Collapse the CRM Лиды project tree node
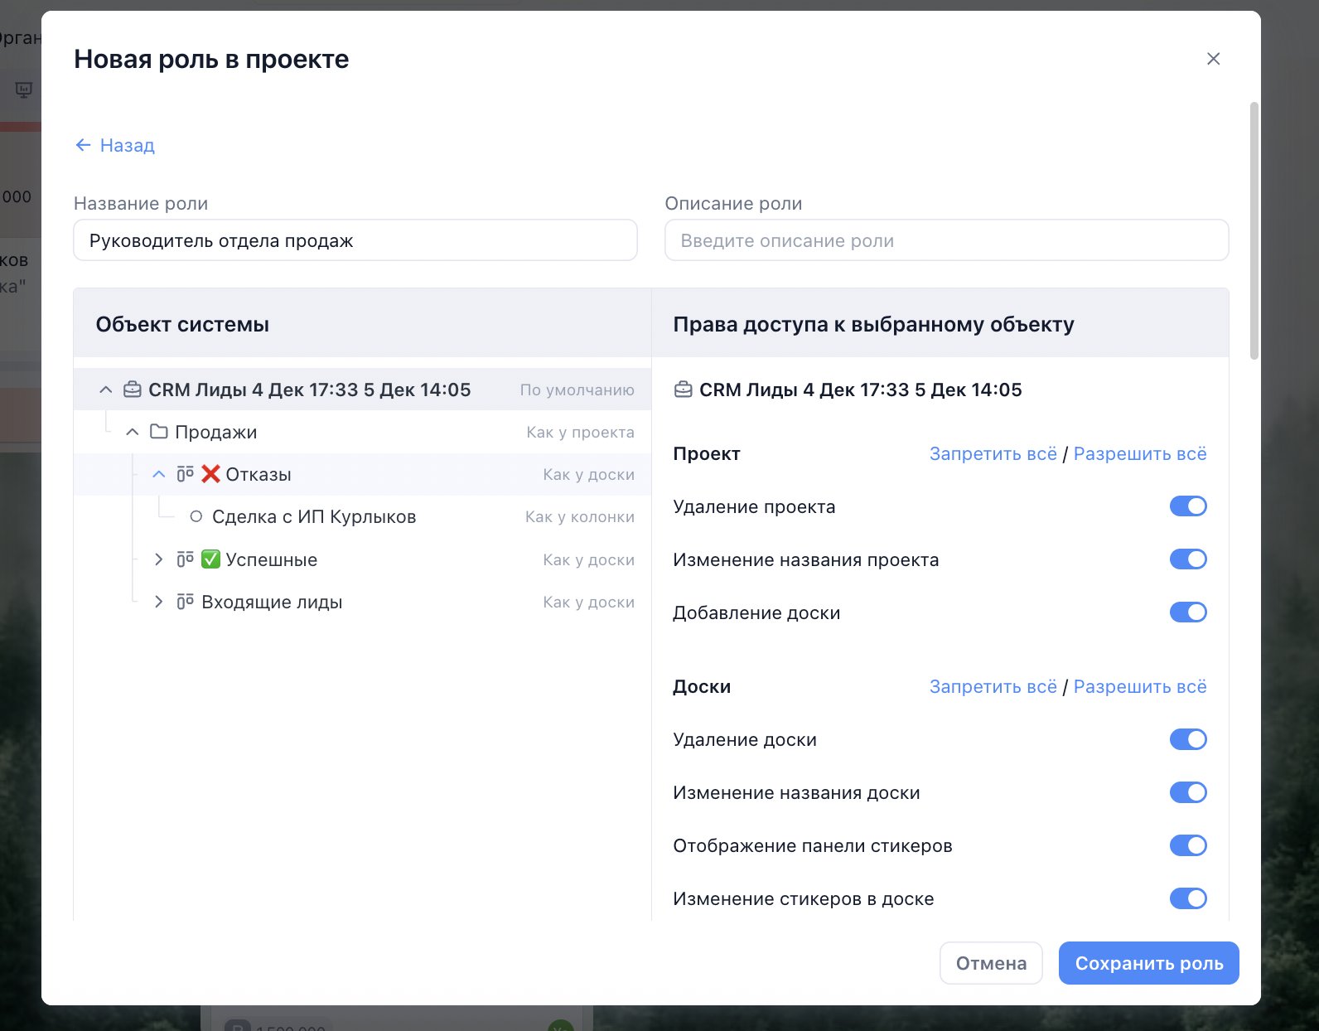 105,390
